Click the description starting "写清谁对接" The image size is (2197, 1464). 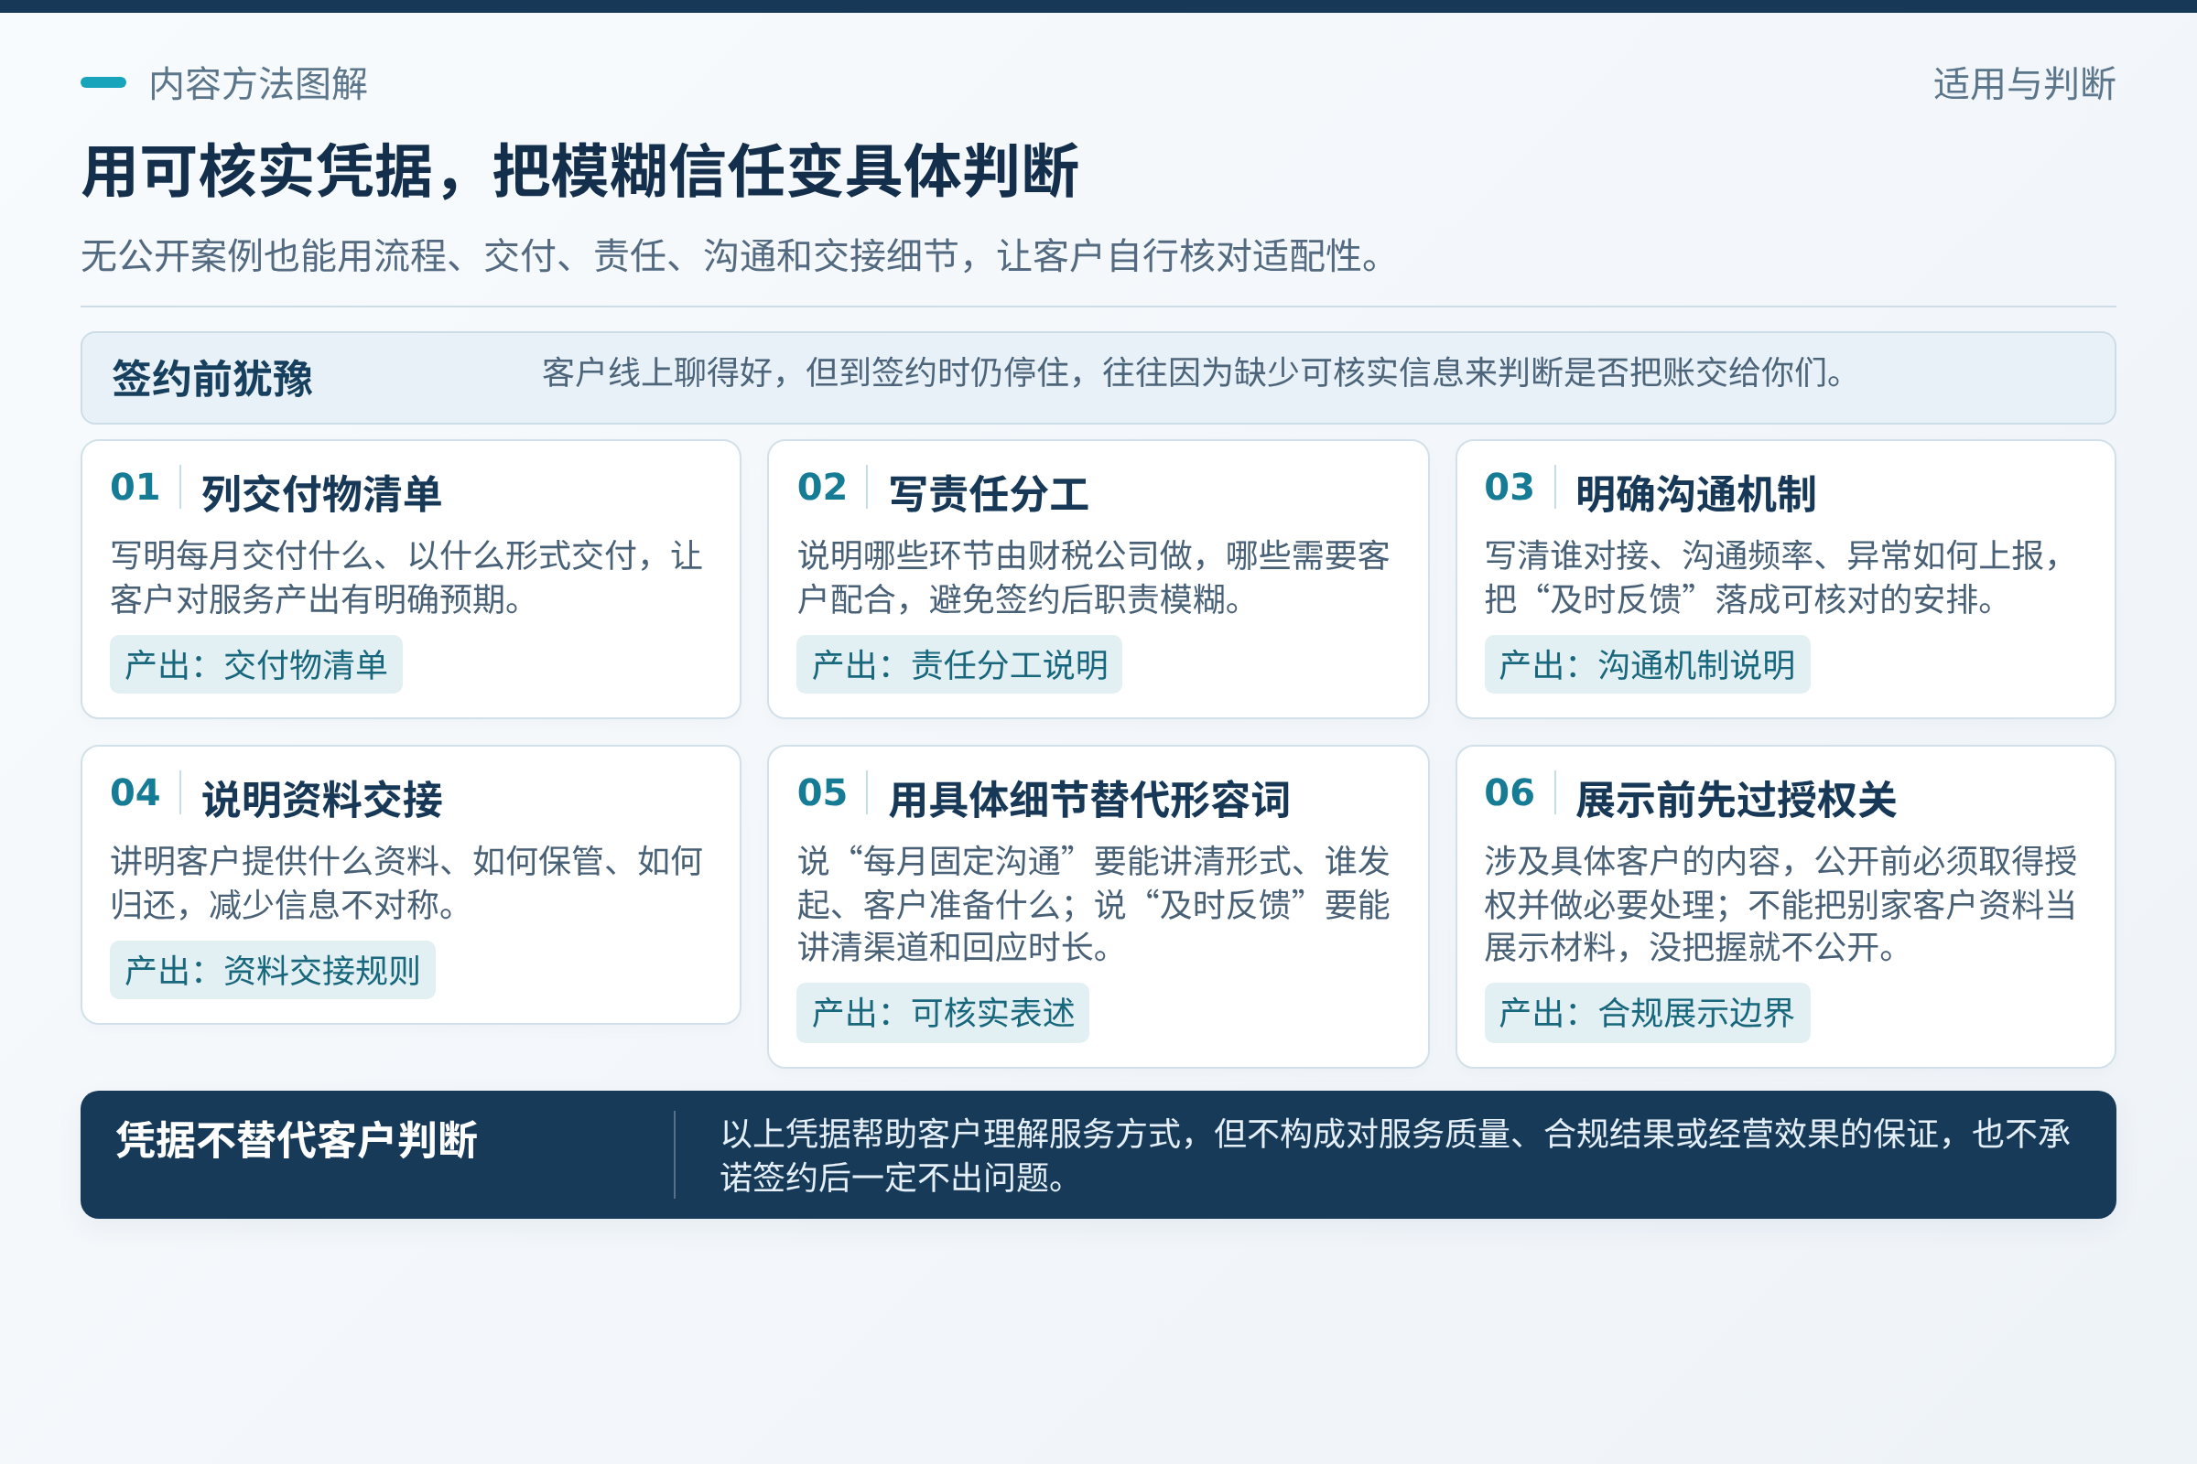click(x=1775, y=577)
